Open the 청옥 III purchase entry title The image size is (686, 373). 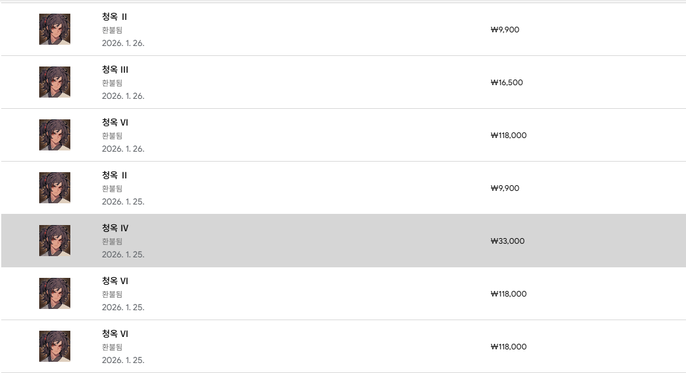coord(115,70)
